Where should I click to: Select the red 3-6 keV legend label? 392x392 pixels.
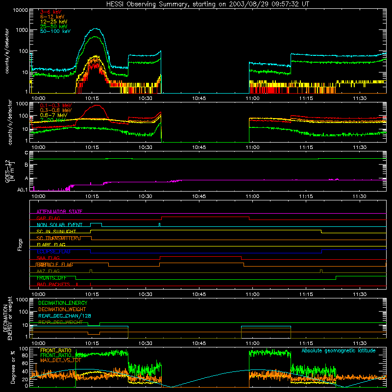coord(51,12)
